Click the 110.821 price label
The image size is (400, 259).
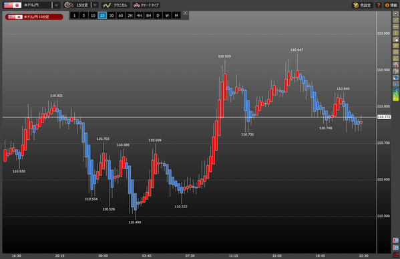click(56, 96)
